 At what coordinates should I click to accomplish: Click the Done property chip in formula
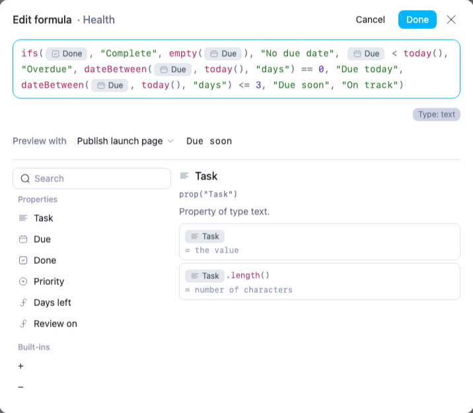click(66, 53)
